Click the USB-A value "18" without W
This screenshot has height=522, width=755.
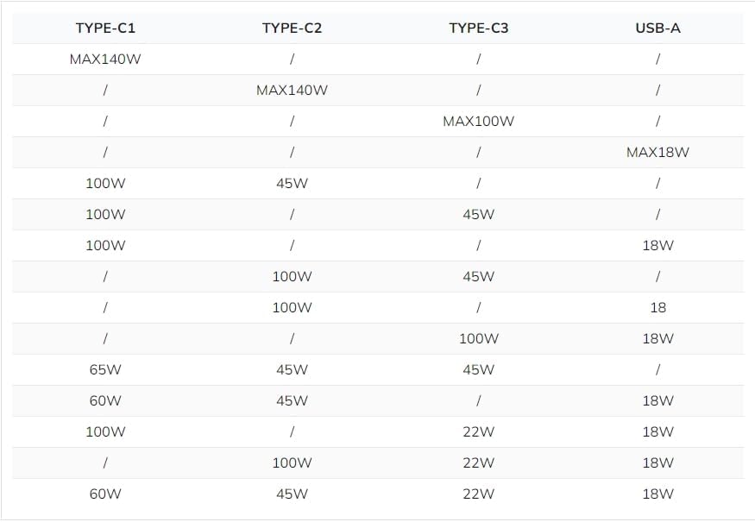coord(657,308)
